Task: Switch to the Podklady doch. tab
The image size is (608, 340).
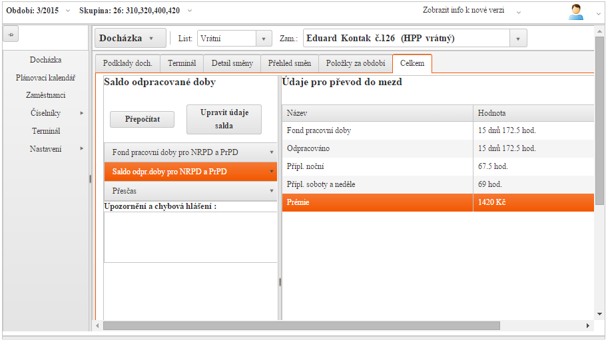Action: pyautogui.click(x=128, y=64)
